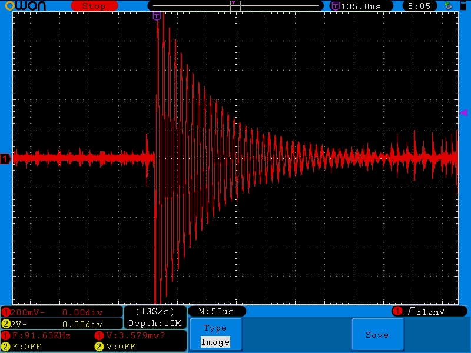Image resolution: width=471 pixels, height=353 pixels.
Task: Click the battery icon in top bar
Action: (x=463, y=6)
